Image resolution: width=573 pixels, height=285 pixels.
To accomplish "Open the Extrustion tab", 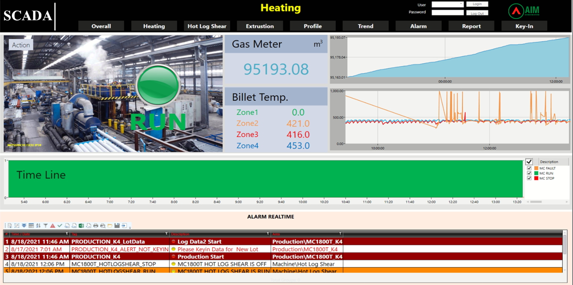I will click(260, 26).
